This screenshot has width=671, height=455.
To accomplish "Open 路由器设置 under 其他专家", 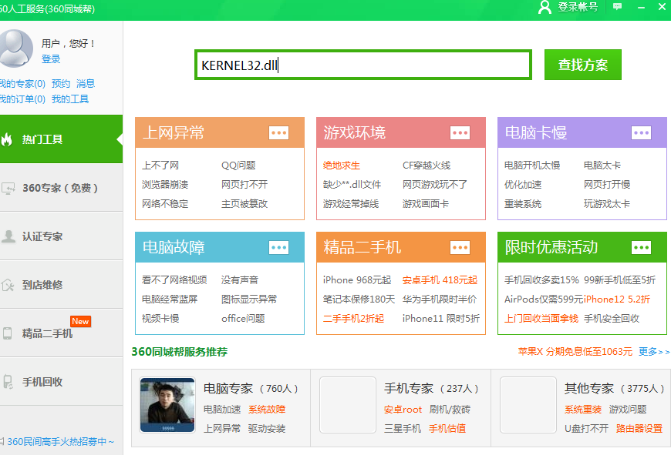I will (639, 429).
